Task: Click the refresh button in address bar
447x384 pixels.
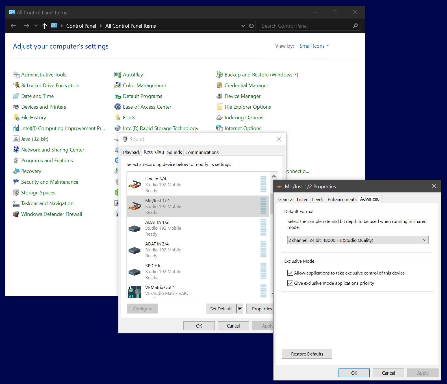Action: pyautogui.click(x=251, y=26)
